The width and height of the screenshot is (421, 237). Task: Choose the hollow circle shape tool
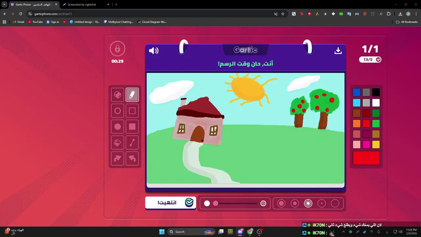(117, 111)
